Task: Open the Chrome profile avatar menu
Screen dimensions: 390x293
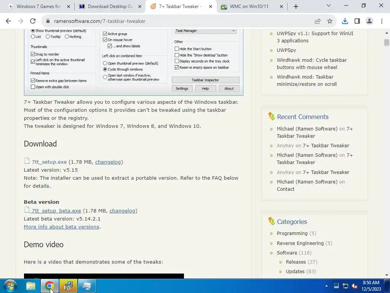Action: pyautogui.click(x=369, y=21)
